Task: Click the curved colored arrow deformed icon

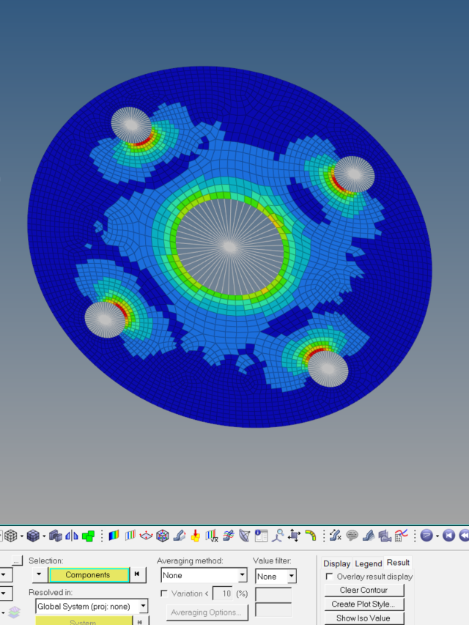Action: 310,536
